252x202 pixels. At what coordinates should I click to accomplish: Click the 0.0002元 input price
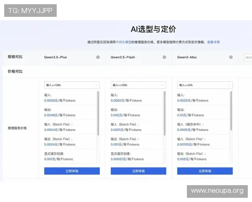(117, 101)
